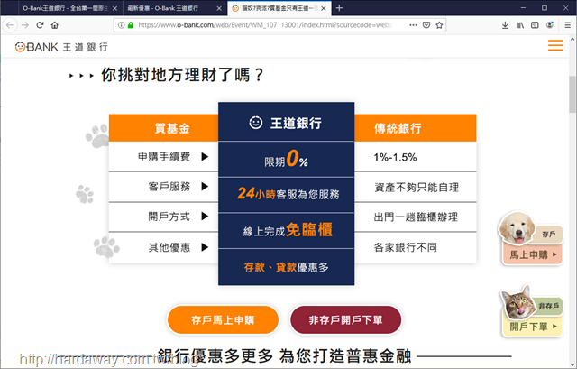Open the Firefox hamburger menu

point(568,25)
